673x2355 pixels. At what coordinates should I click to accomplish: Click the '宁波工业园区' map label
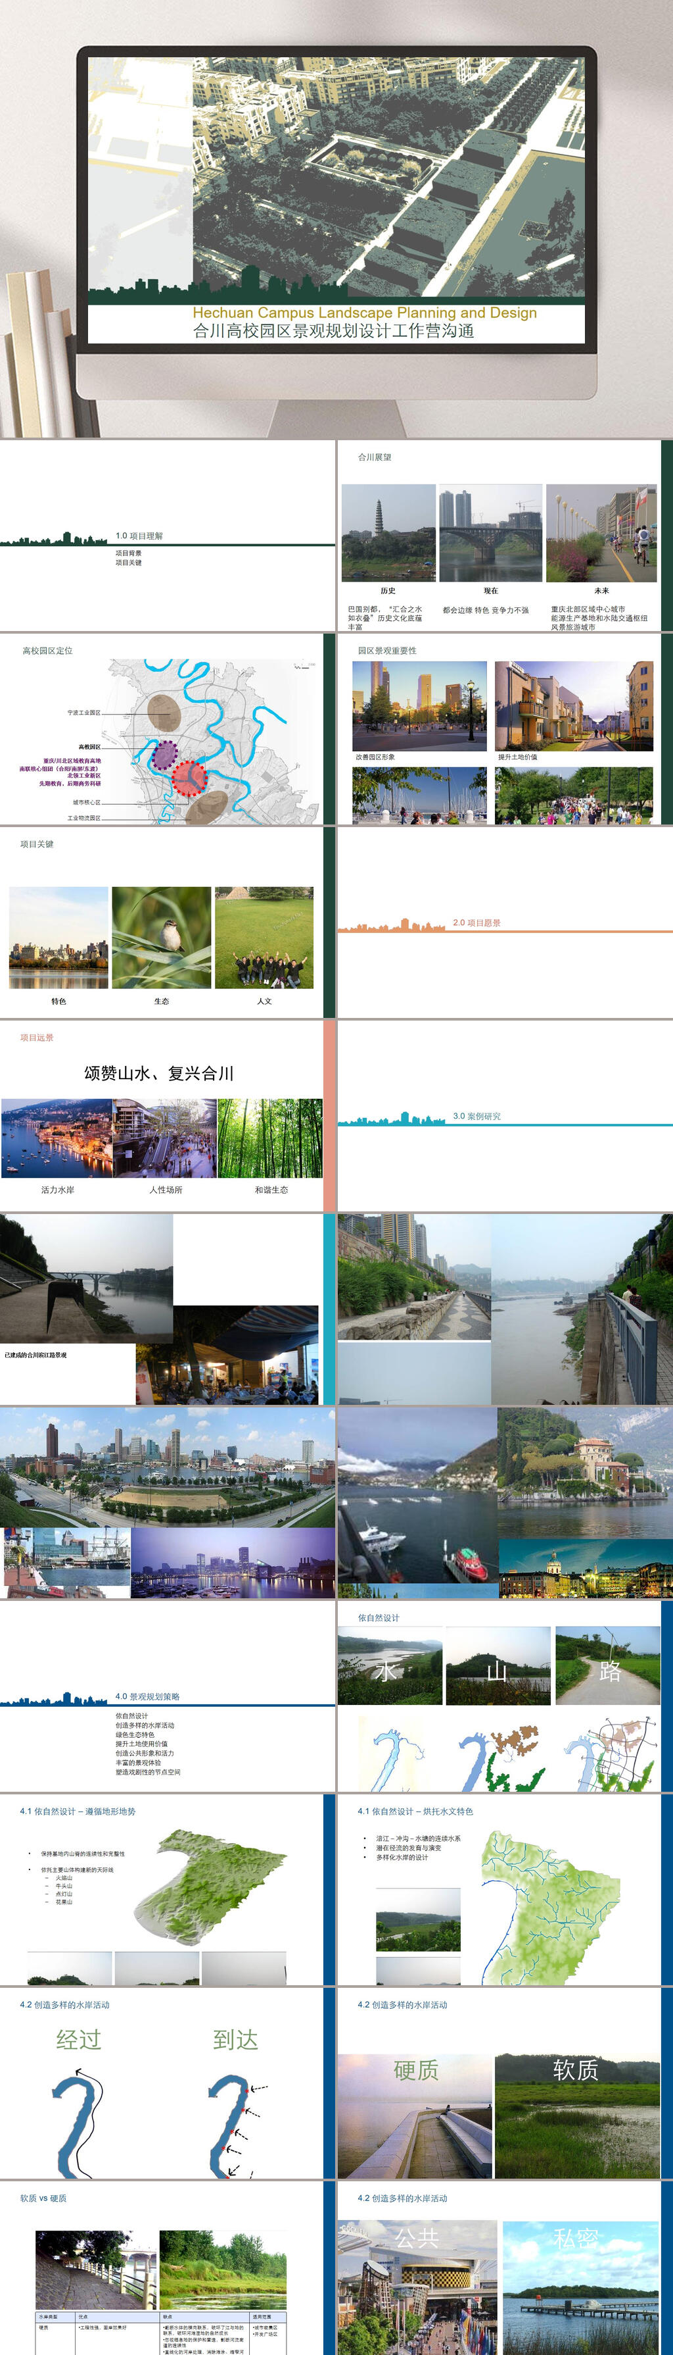click(84, 712)
